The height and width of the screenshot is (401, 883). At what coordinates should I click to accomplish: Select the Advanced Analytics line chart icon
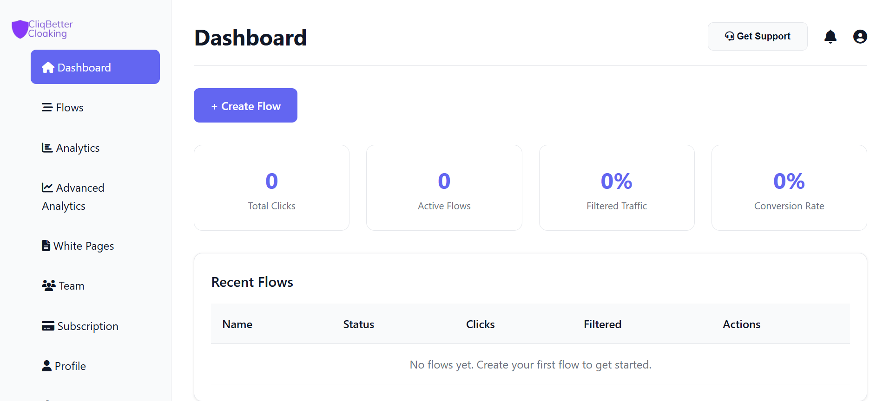pos(48,188)
